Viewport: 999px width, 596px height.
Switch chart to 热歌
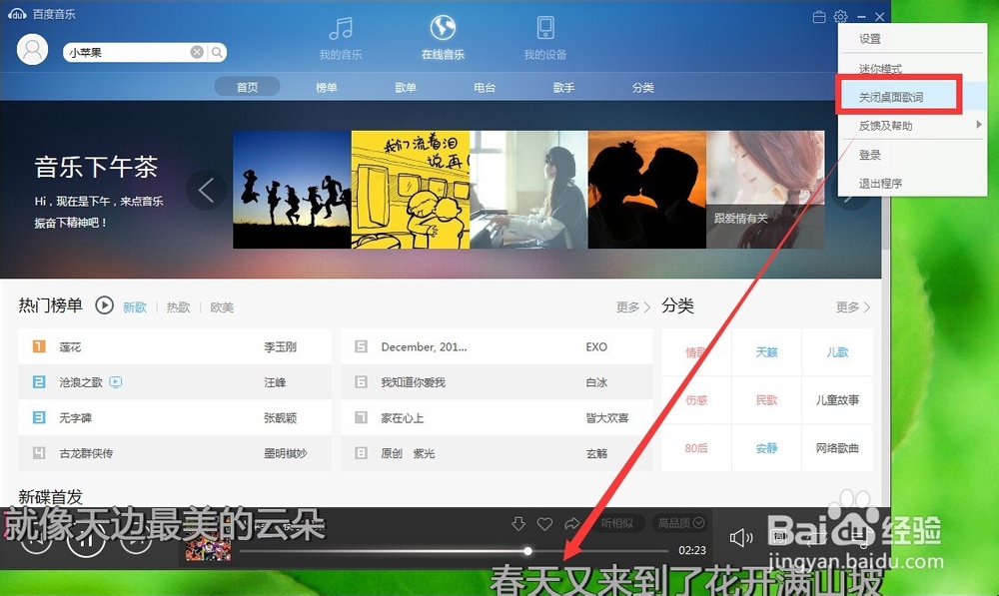179,306
